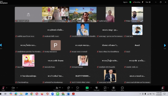Select the '3 วิทยาลัยสงฆ์ลำพูน' participant tile
This screenshot has height=96, width=168.
[x=28, y=76]
